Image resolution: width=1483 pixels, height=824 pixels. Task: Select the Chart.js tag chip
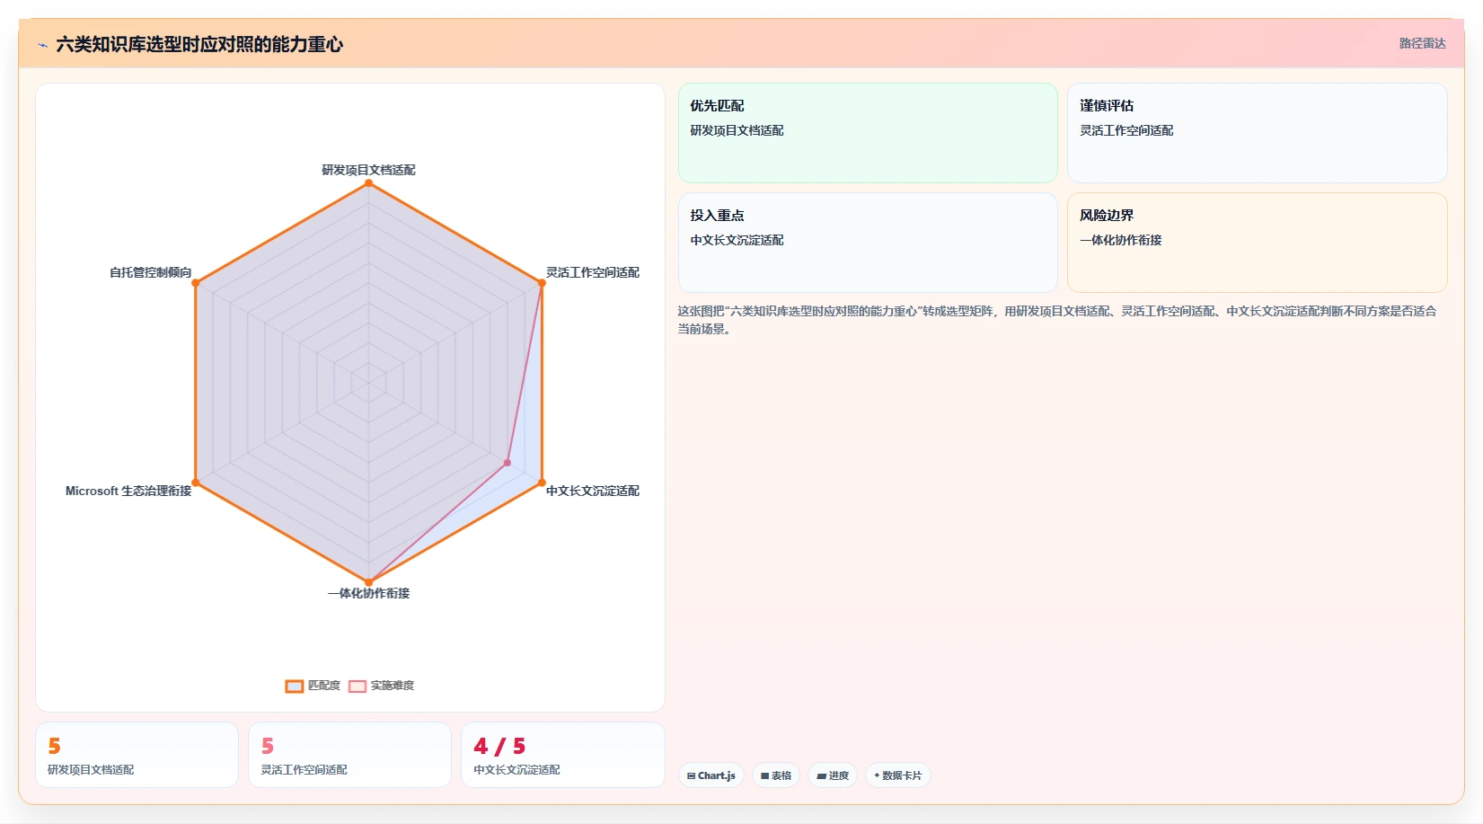711,775
